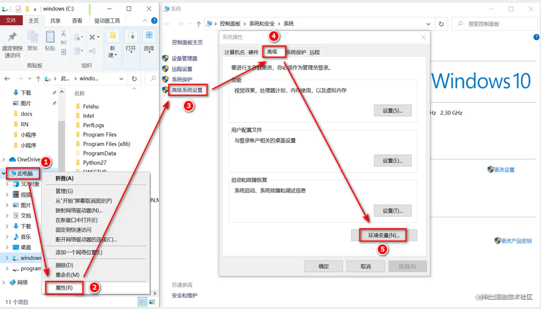Open 更改设置 link in System window
The image size is (541, 309).
[x=504, y=170]
